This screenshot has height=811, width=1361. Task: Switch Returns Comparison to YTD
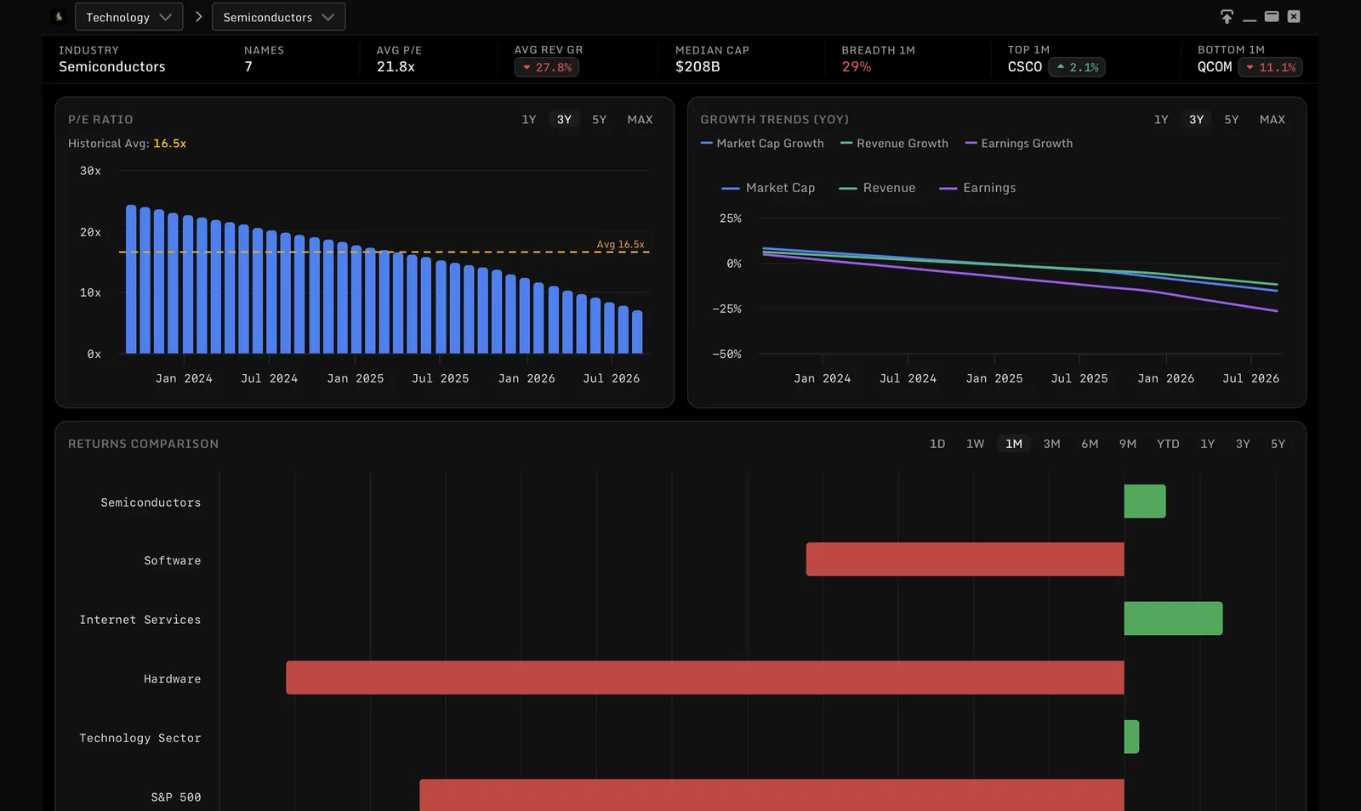coord(1168,444)
